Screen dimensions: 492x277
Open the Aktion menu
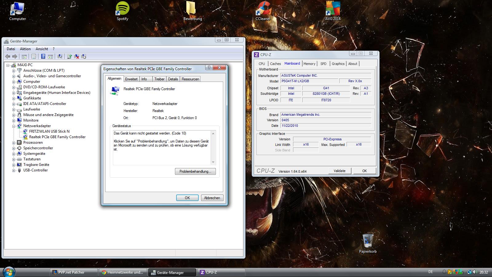pyautogui.click(x=25, y=49)
